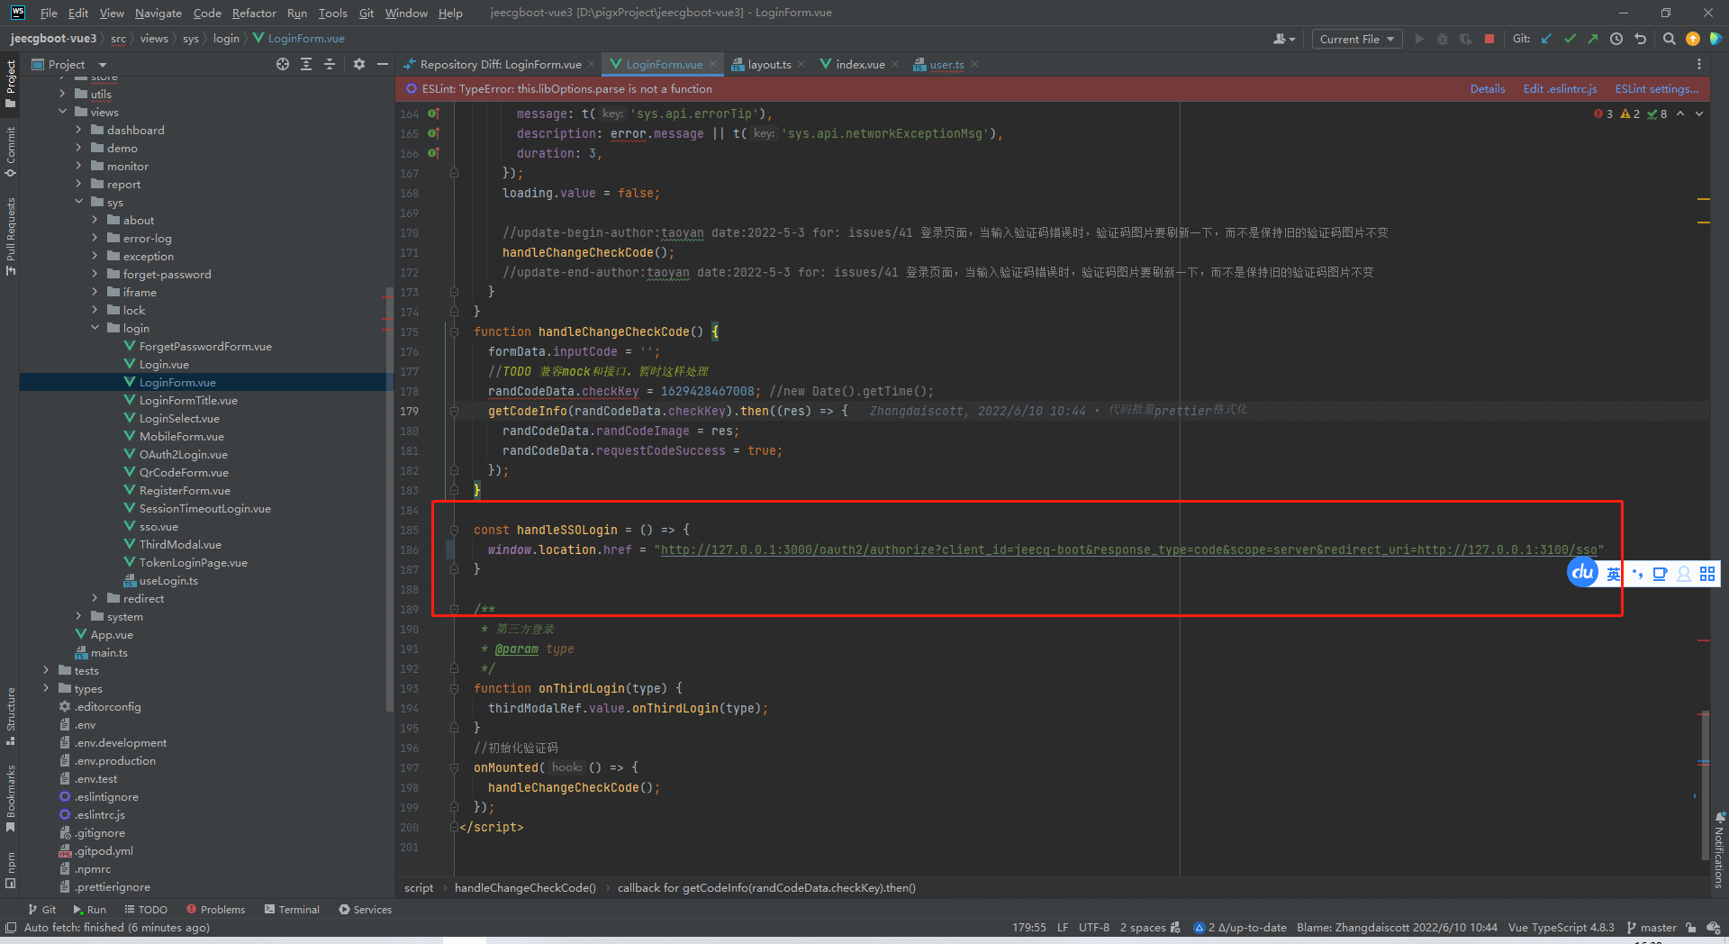Expand the dashboard folder in tree
1729x944 pixels.
pyautogui.click(x=78, y=131)
